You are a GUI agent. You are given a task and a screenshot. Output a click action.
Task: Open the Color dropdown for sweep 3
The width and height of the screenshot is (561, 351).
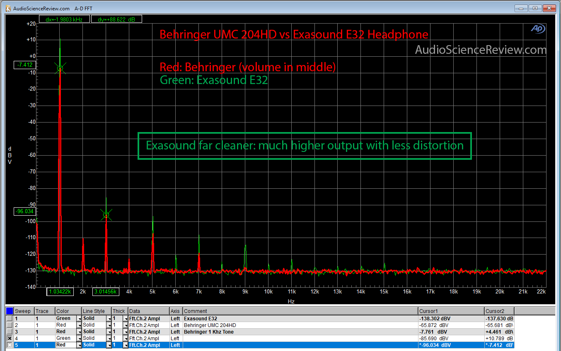tap(79, 332)
